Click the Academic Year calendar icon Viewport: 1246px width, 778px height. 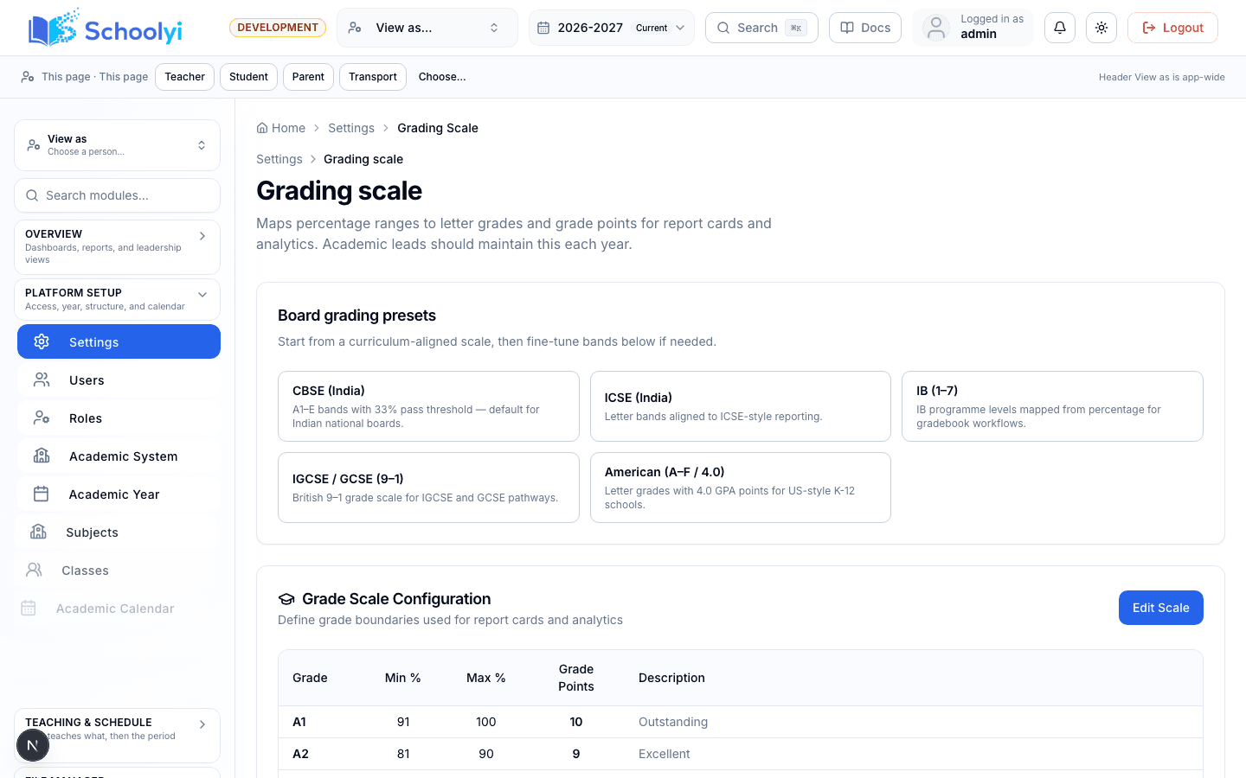42,494
